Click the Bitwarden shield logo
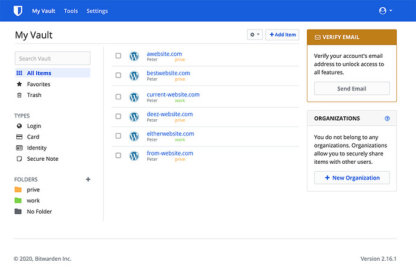416x268 pixels. point(17,11)
